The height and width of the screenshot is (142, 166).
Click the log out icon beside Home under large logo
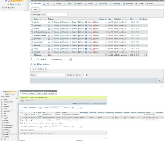(x=11, y=5)
